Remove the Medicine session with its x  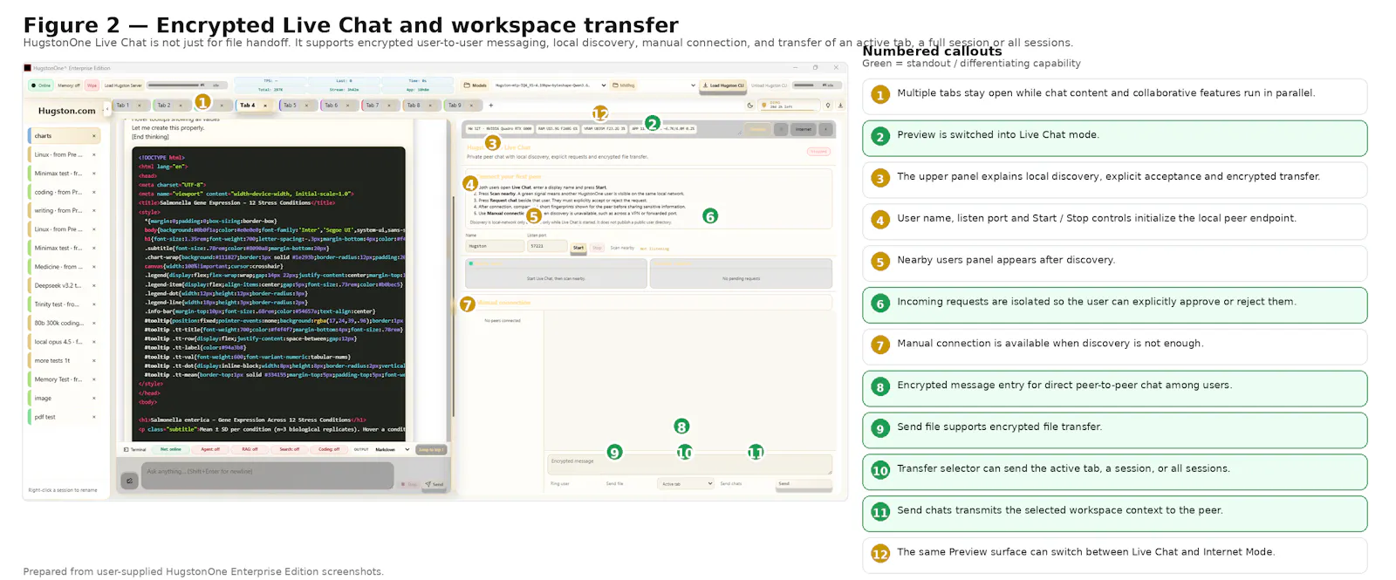tap(94, 267)
